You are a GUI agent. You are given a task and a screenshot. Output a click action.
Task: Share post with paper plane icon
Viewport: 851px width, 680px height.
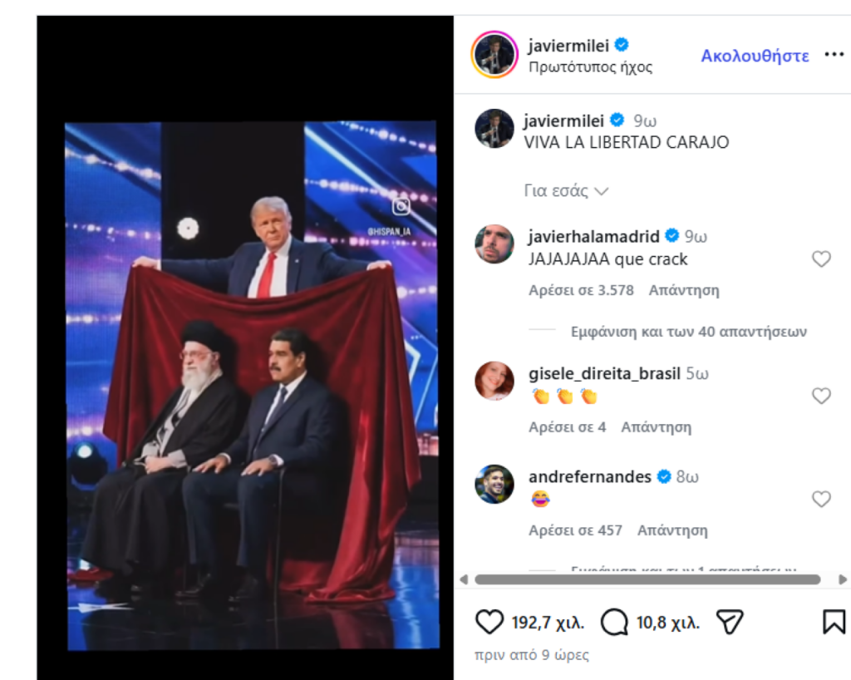pyautogui.click(x=730, y=622)
